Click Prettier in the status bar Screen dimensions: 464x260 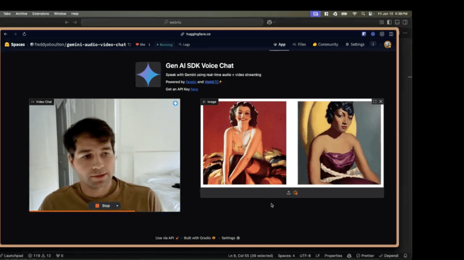pyautogui.click(x=365, y=255)
